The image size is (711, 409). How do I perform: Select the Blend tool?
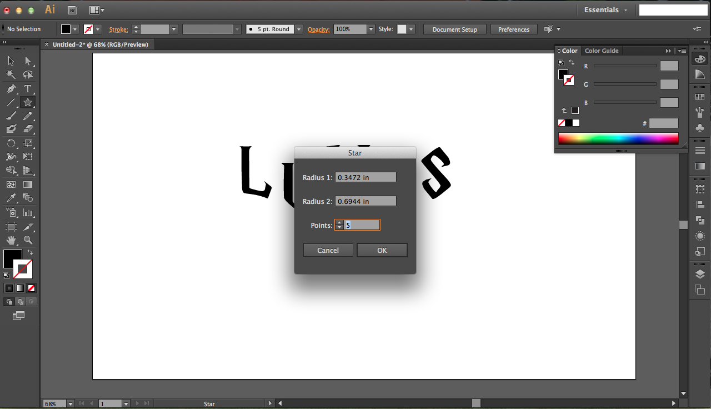click(28, 198)
